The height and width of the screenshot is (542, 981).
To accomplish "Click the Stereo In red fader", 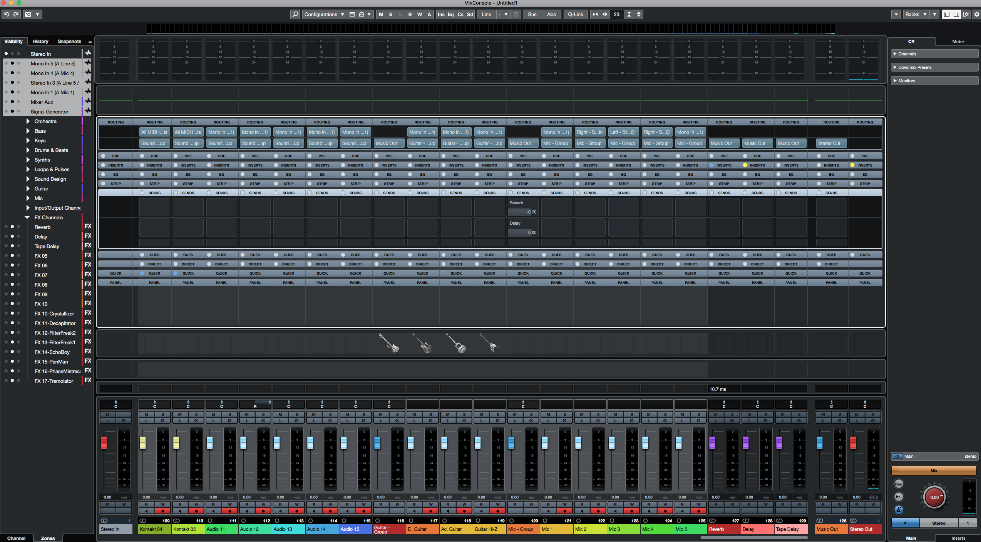I will pyautogui.click(x=104, y=443).
